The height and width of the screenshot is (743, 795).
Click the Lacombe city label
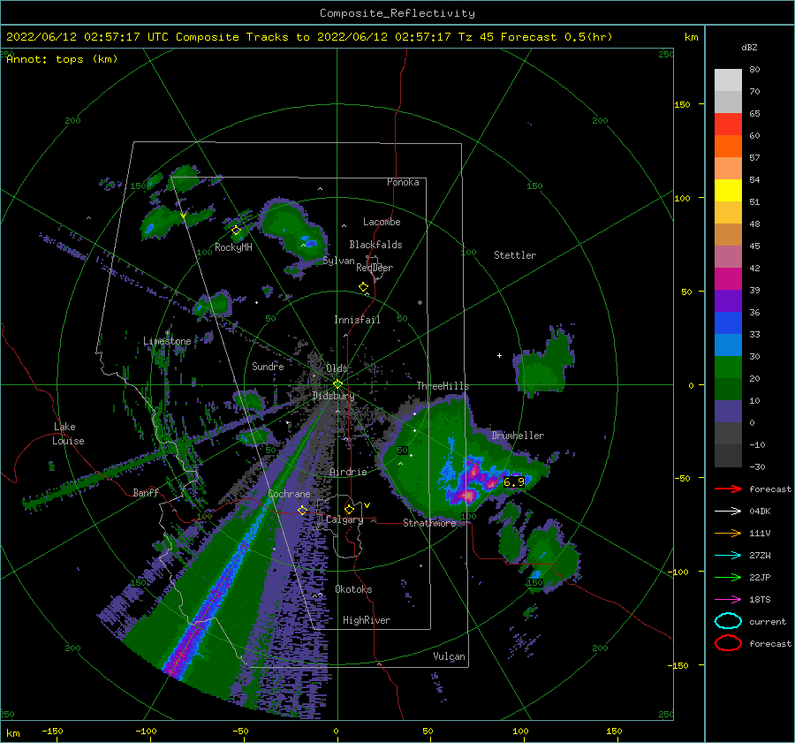point(382,222)
